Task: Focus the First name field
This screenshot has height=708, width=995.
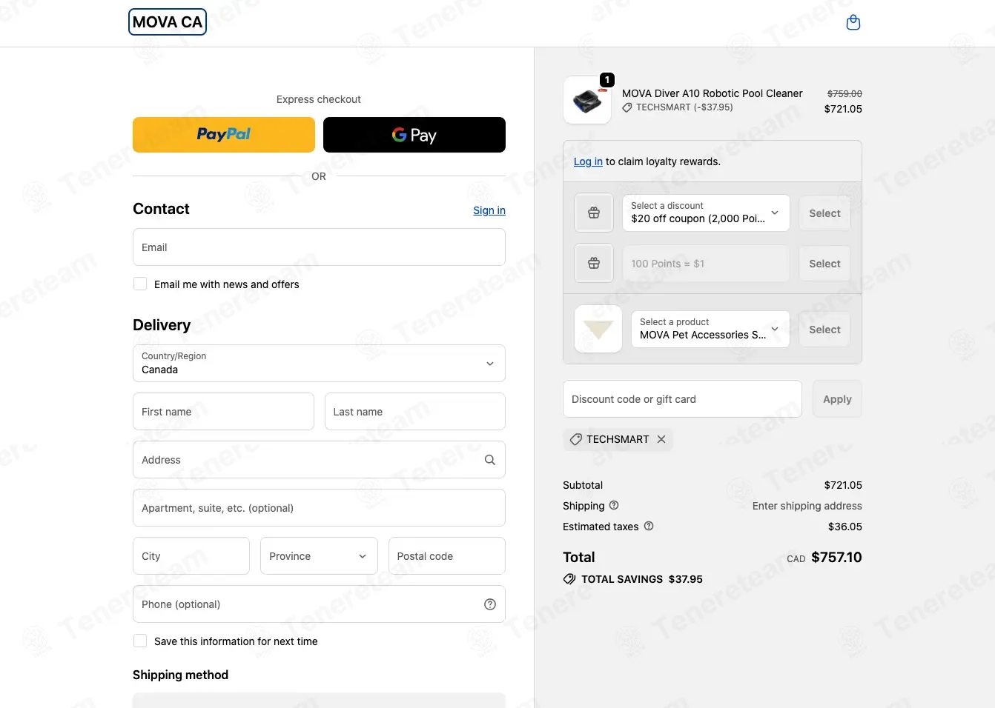Action: coord(223,412)
